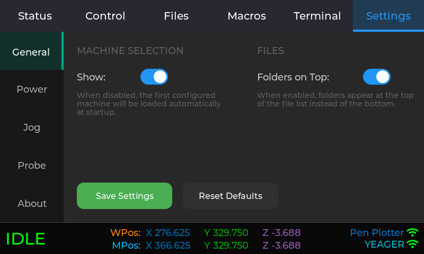Click the Wi-Fi icon beside Pen Plotter
Screen dimensions: 424x254
pos(412,233)
